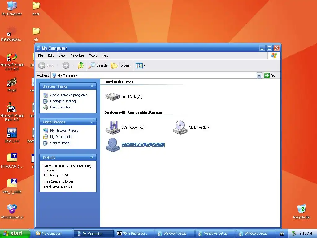The height and width of the screenshot is (238, 317).
Task: Select the efi folder on desktop
Action: tap(36, 34)
